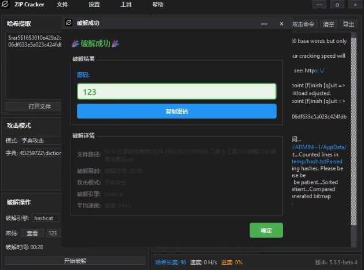Close the 破解成功 dialog
The width and height of the screenshot is (364, 270).
coord(281,24)
